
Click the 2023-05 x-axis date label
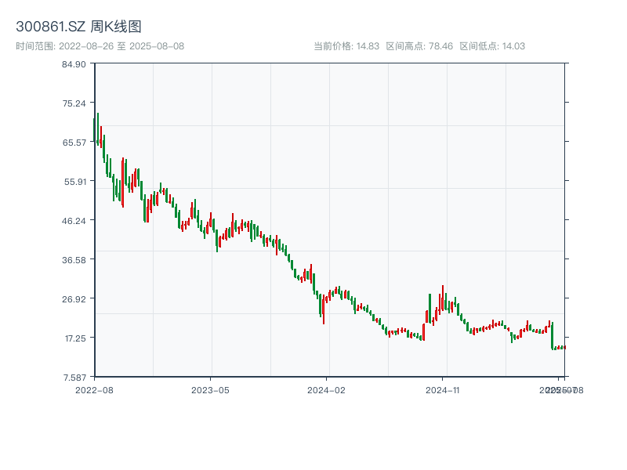(210, 389)
